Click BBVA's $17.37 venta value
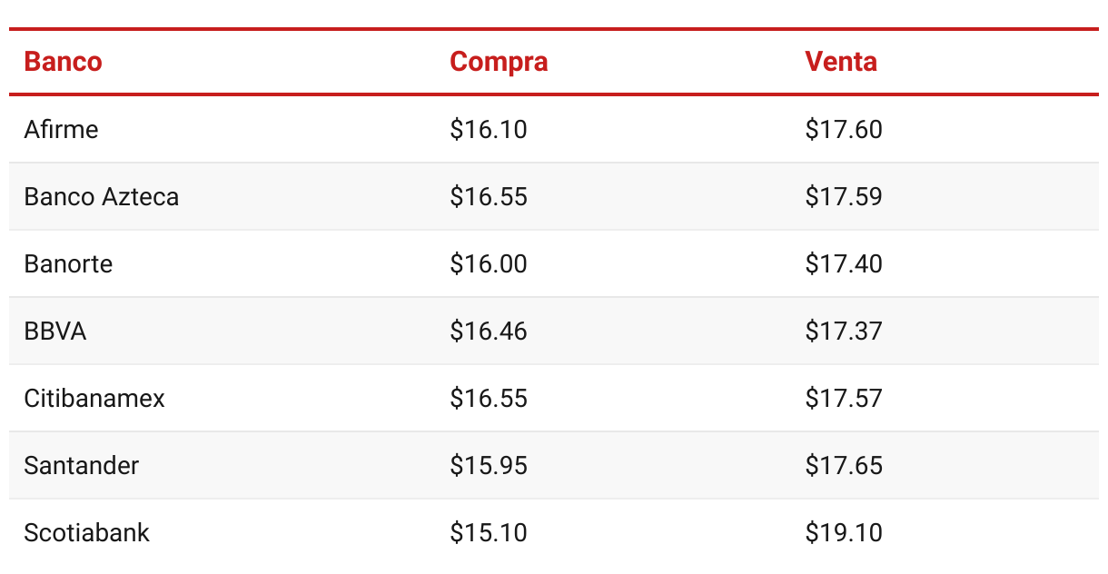This screenshot has height=574, width=1108. pyautogui.click(x=844, y=331)
